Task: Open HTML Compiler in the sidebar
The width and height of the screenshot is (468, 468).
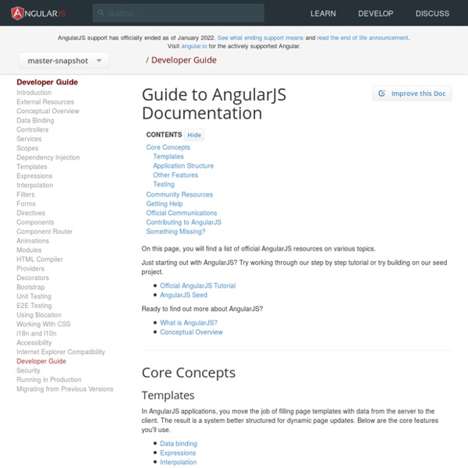Action: [40, 259]
